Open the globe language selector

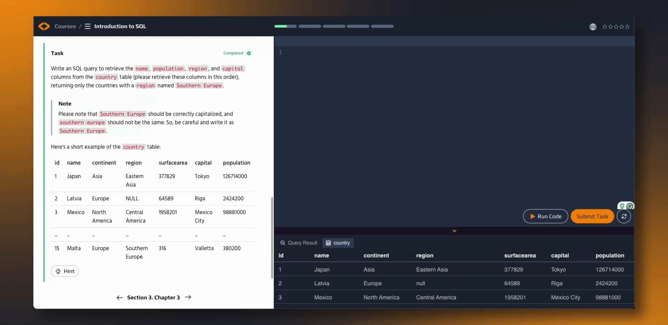[593, 27]
